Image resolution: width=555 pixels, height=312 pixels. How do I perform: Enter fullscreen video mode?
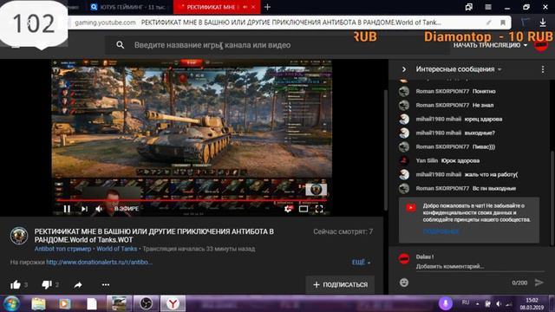point(319,209)
